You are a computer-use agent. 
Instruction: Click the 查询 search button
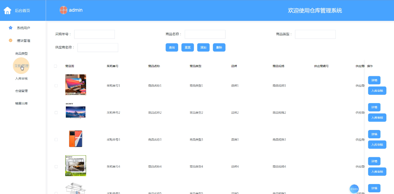pyautogui.click(x=172, y=47)
